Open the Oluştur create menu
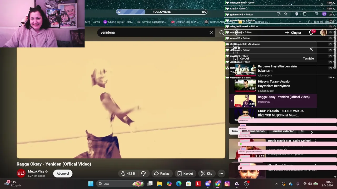The image size is (337, 189). pos(293,33)
